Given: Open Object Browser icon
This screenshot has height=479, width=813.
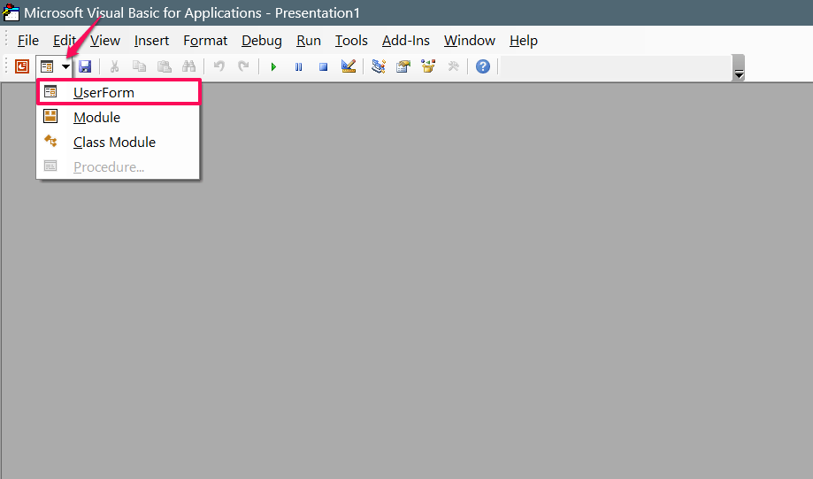Looking at the screenshot, I should point(428,66).
